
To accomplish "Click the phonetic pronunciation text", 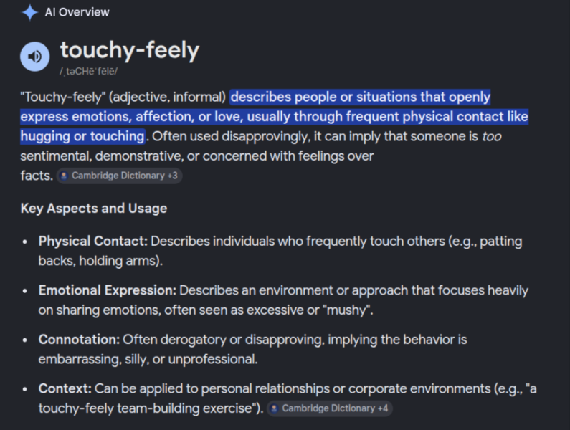I will point(88,71).
